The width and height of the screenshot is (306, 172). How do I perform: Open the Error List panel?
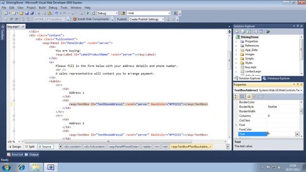15,154
